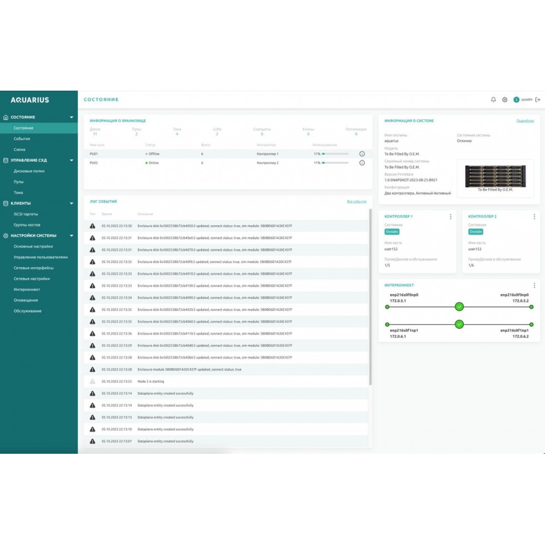The image size is (545, 545).
Task: Open Дисковые полки in the sidebar
Action: pos(29,171)
